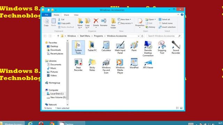Select the Sticky Notes shortcut

tap(92, 65)
